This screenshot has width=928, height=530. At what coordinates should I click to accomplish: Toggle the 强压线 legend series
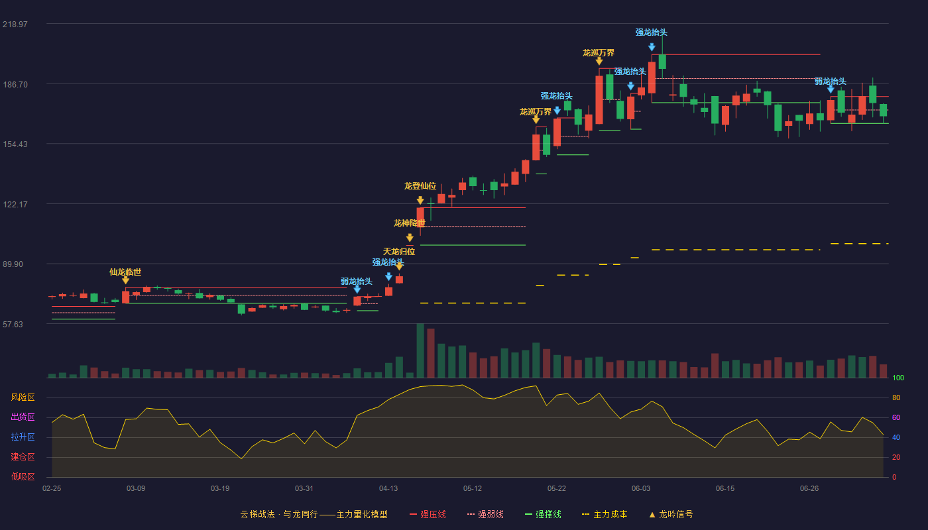click(428, 514)
